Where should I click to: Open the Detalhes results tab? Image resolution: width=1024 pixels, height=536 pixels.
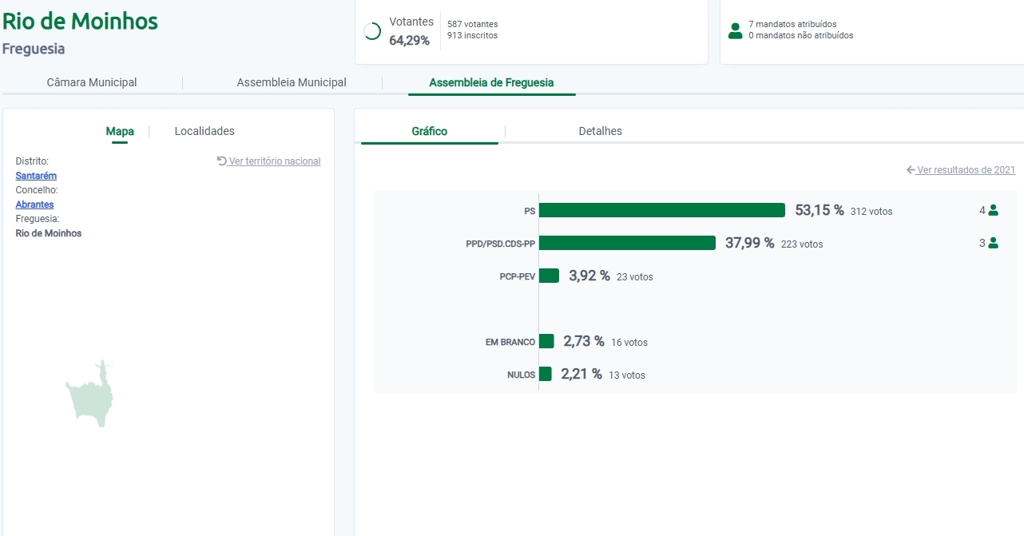pyautogui.click(x=600, y=131)
